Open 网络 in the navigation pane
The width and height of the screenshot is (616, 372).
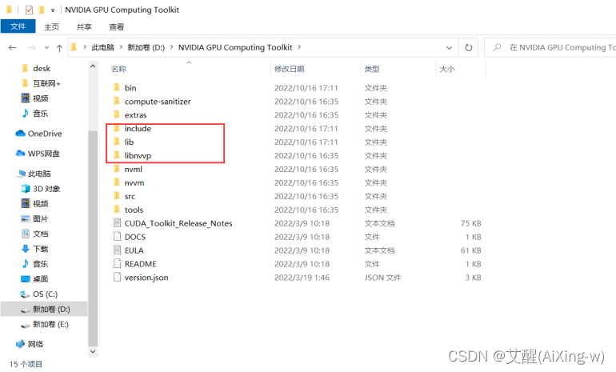[x=30, y=344]
